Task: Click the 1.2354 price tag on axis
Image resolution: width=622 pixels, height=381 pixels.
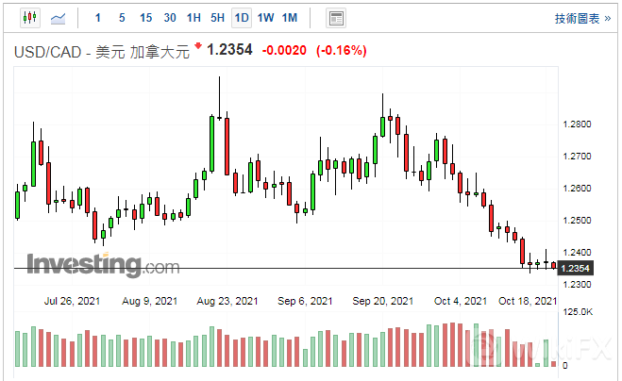Action: 576,269
